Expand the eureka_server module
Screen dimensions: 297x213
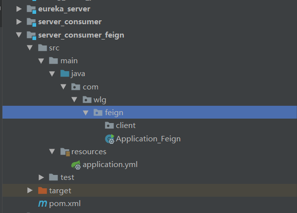point(19,9)
